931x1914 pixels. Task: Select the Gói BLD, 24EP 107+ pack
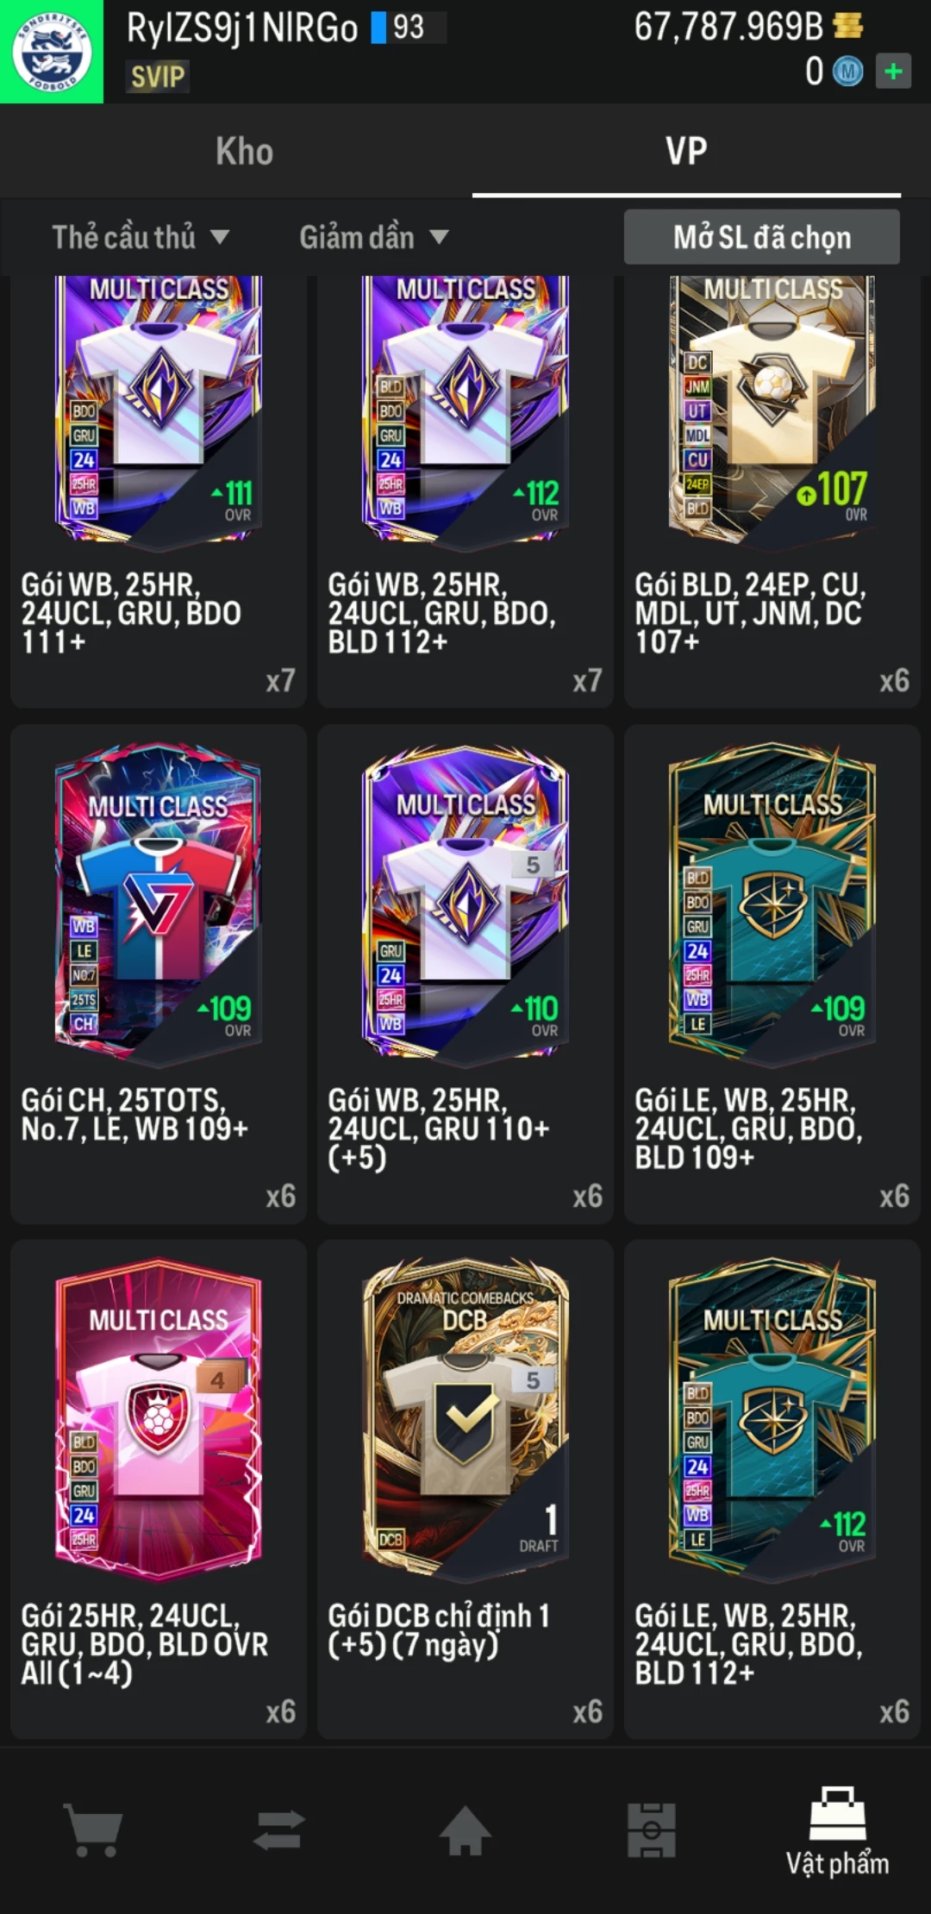coord(772,491)
